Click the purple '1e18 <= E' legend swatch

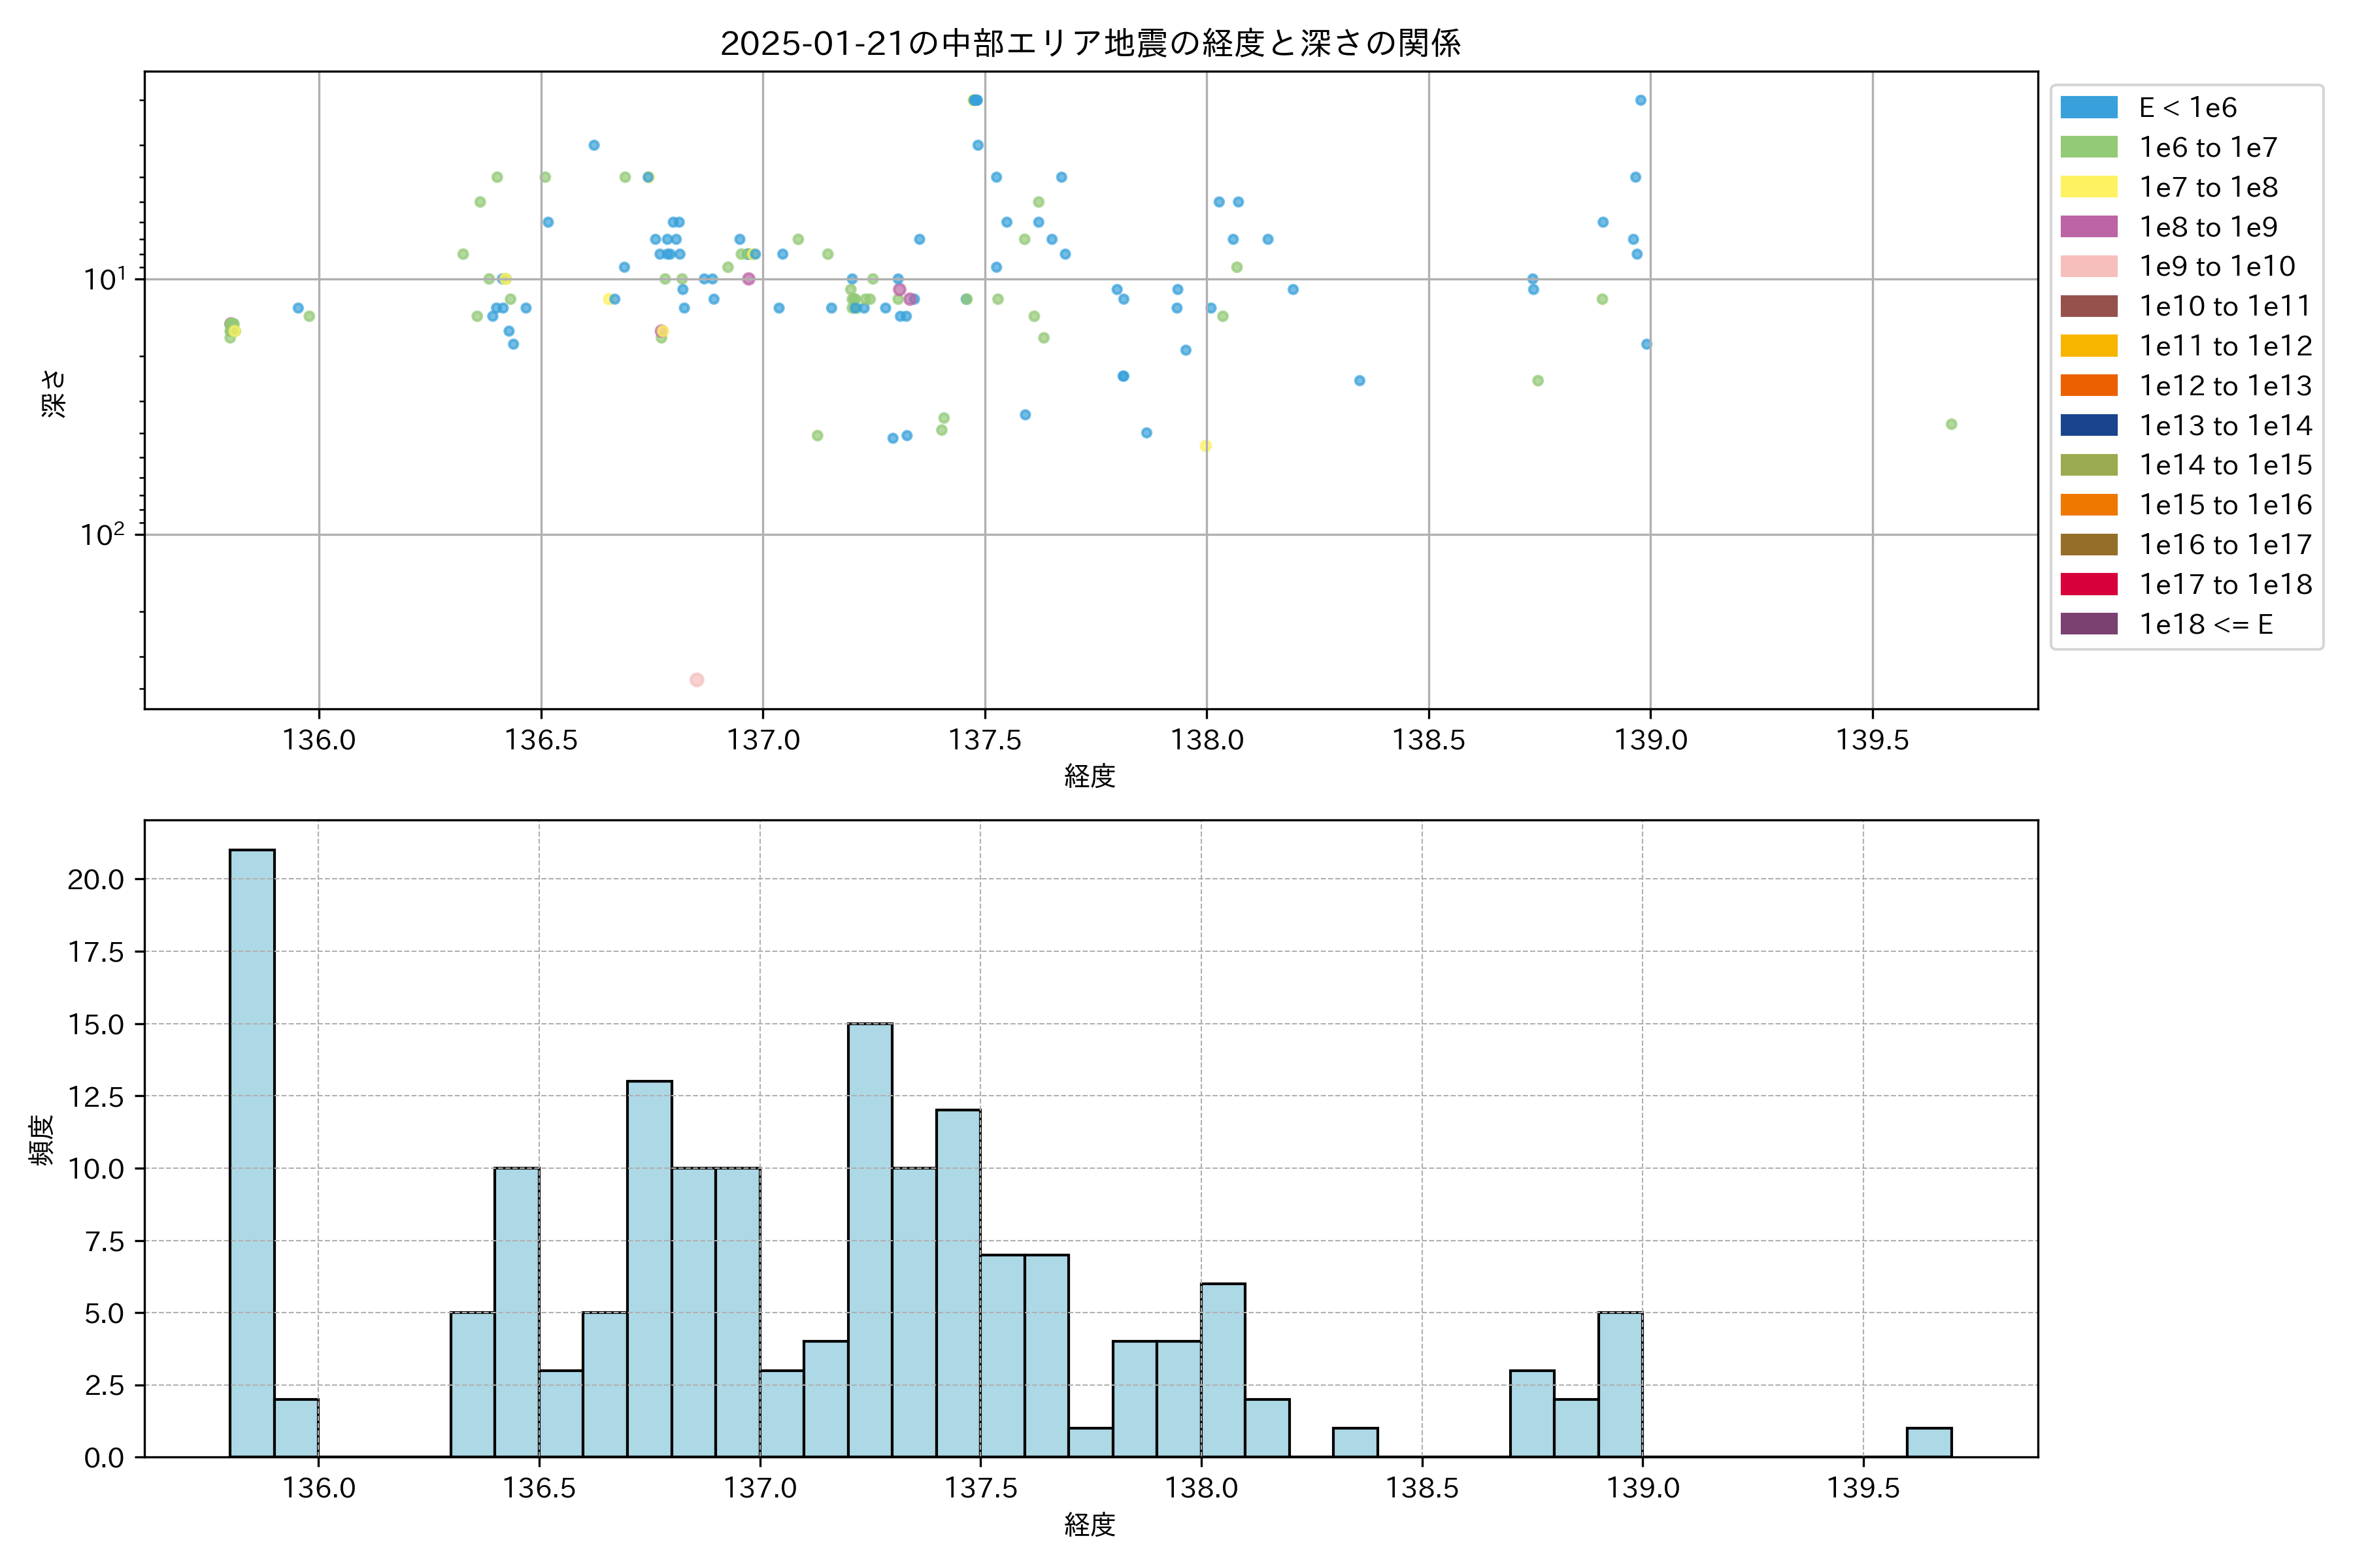pos(2088,624)
